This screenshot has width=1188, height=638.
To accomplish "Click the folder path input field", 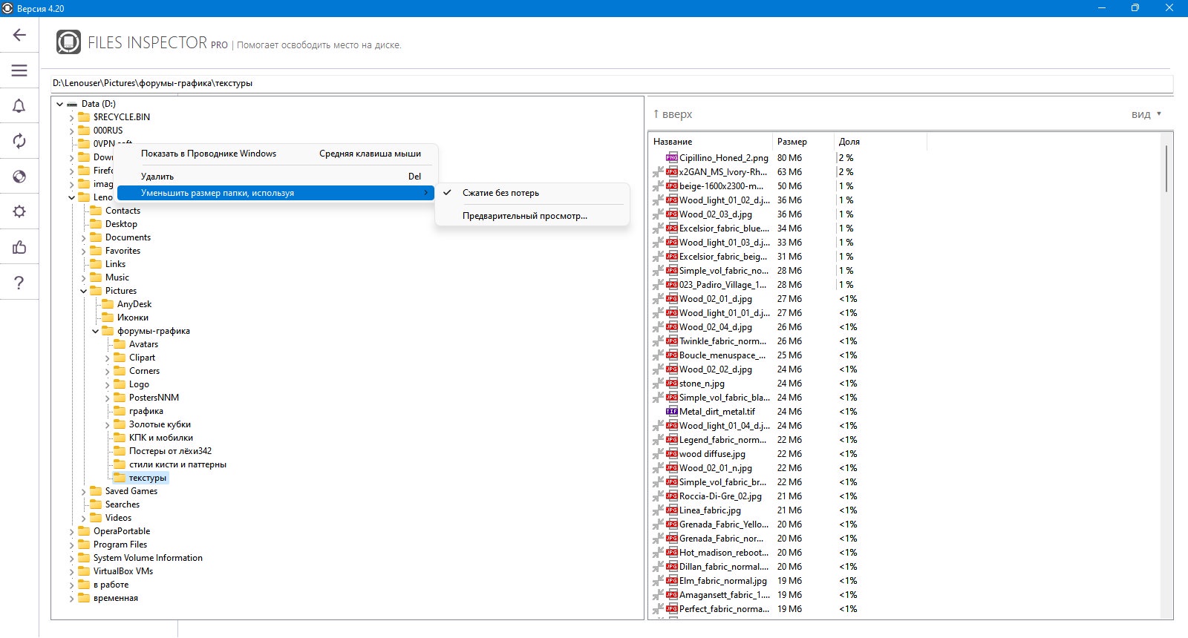I will [612, 83].
